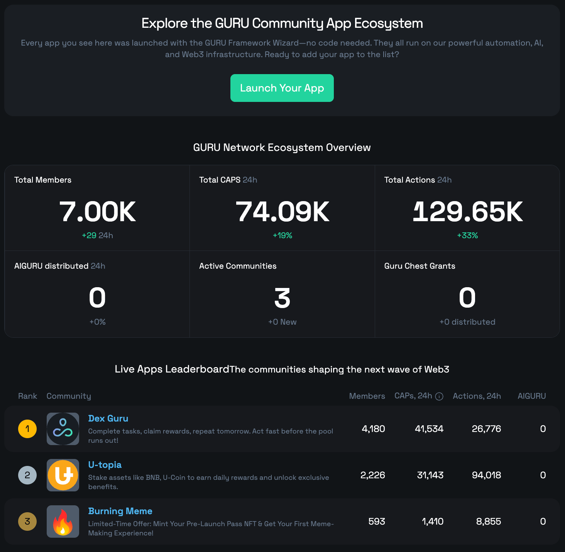Click the +0 distributed grants label
This screenshot has height=552, width=565.
[467, 322]
